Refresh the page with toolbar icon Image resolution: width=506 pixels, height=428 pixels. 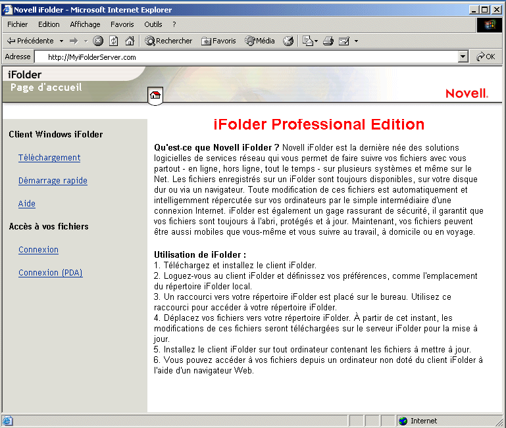tap(114, 41)
